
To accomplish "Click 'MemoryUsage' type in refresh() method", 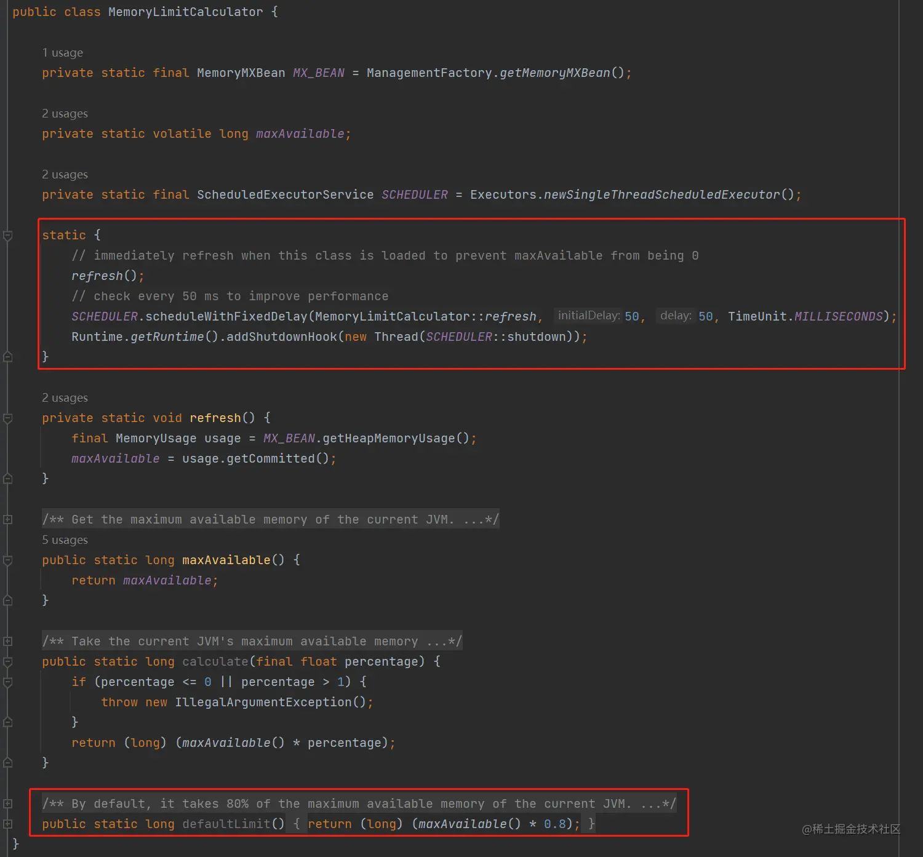I will (x=156, y=439).
